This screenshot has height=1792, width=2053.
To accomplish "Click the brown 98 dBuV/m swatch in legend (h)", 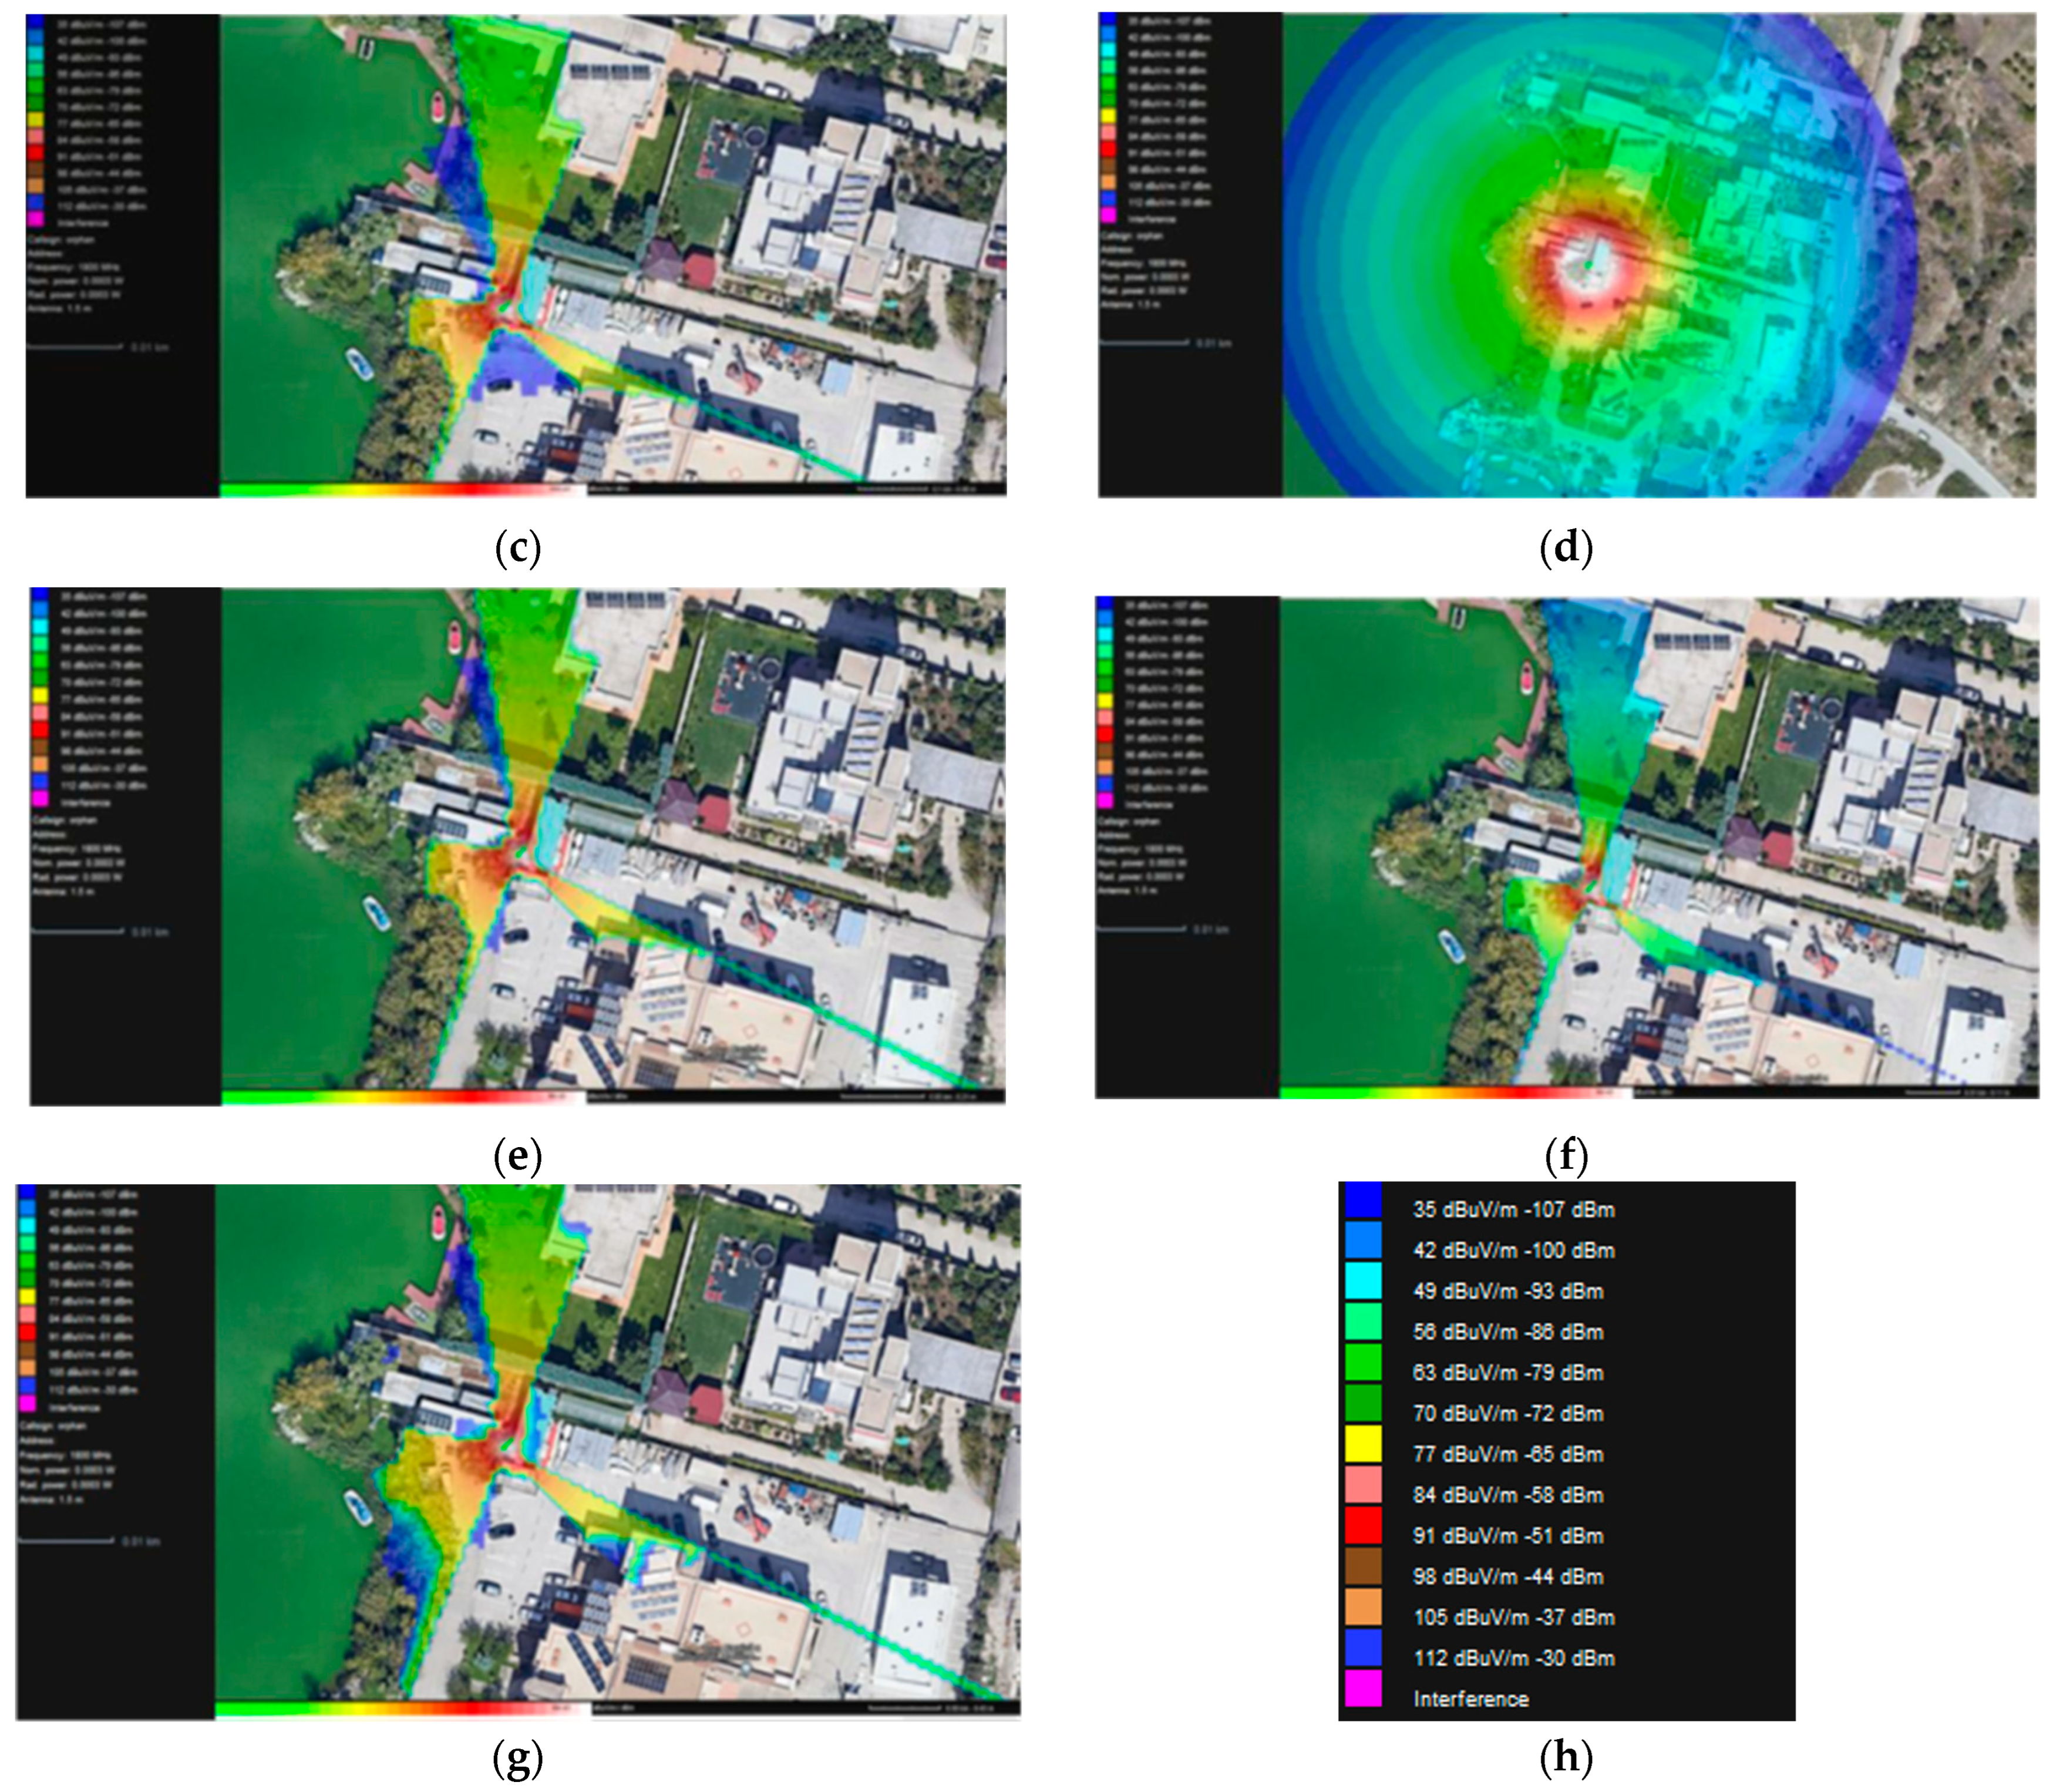I will pos(1363,1567).
